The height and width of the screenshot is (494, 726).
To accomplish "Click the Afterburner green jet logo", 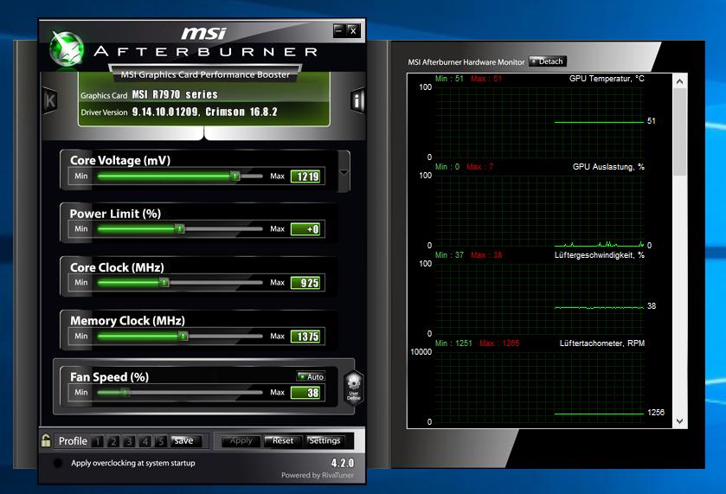I will pos(67,49).
